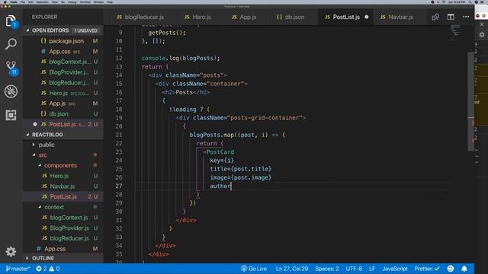Open the Explorer view in activity bar
This screenshot has height=274, width=488.
(11, 21)
